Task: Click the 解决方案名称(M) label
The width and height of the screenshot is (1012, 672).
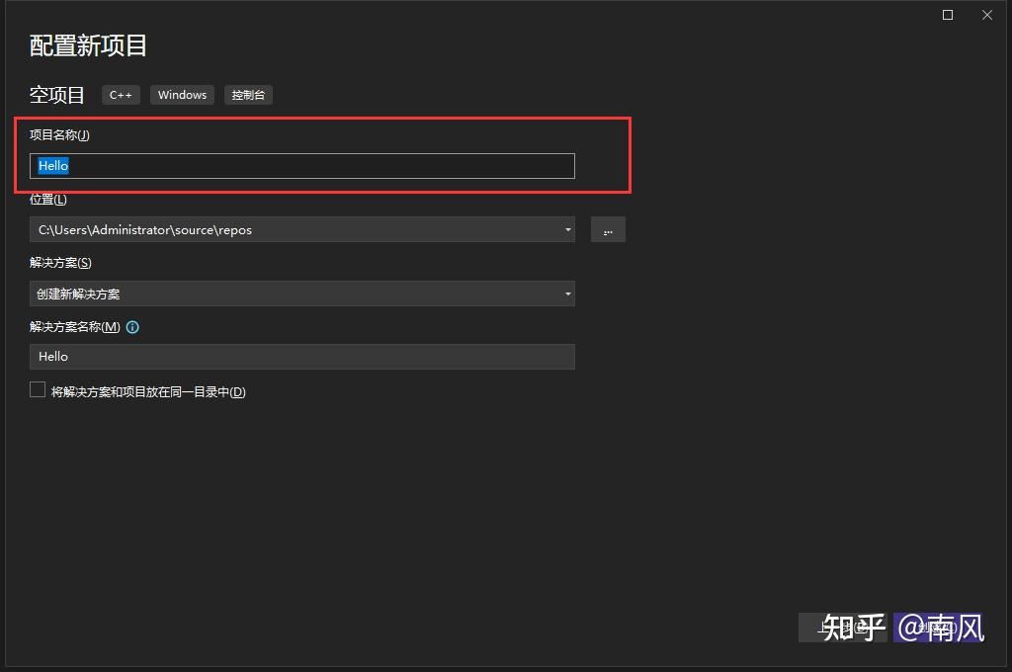Action: click(x=74, y=327)
